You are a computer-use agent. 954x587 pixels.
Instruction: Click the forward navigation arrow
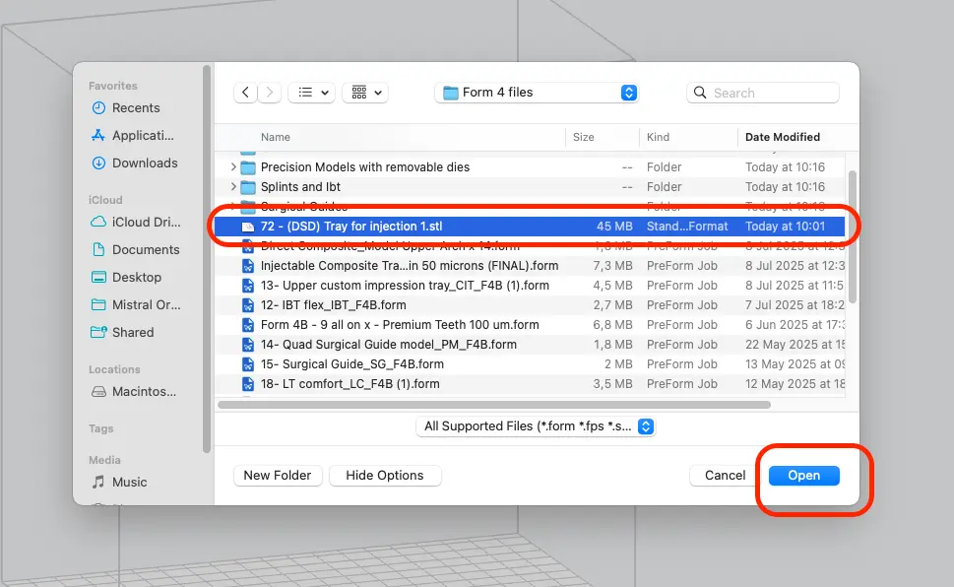(x=270, y=93)
